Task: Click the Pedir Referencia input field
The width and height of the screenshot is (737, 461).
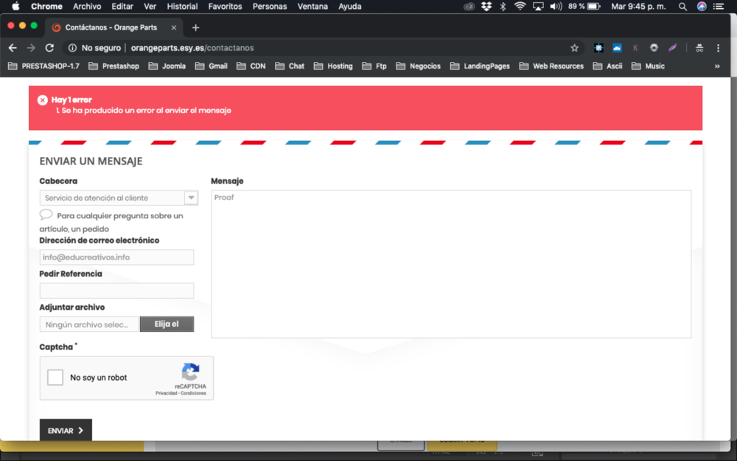Action: [116, 291]
